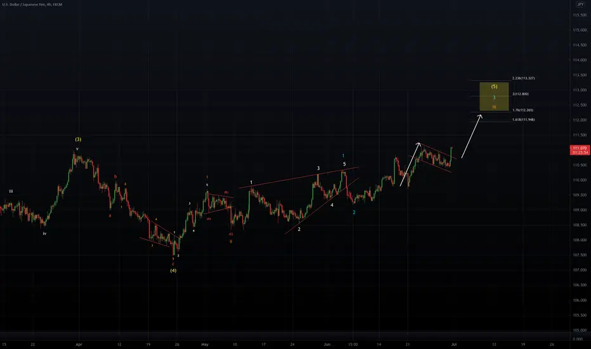This screenshot has height=349, width=591.
Task: Click the 22 date label on the time axis
Action: [33, 345]
